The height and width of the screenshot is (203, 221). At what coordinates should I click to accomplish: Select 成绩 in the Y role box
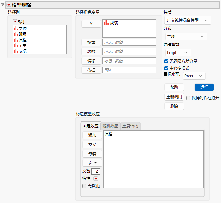tap(114, 23)
